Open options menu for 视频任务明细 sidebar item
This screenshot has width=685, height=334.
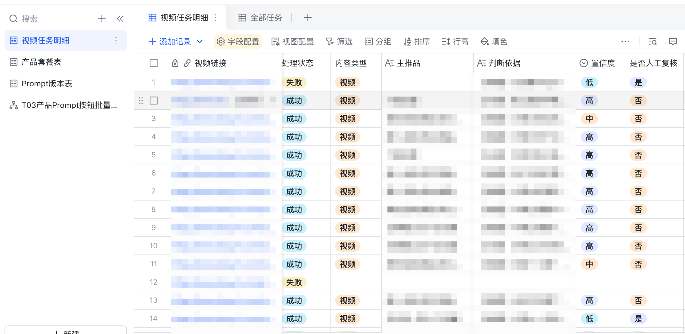click(116, 40)
